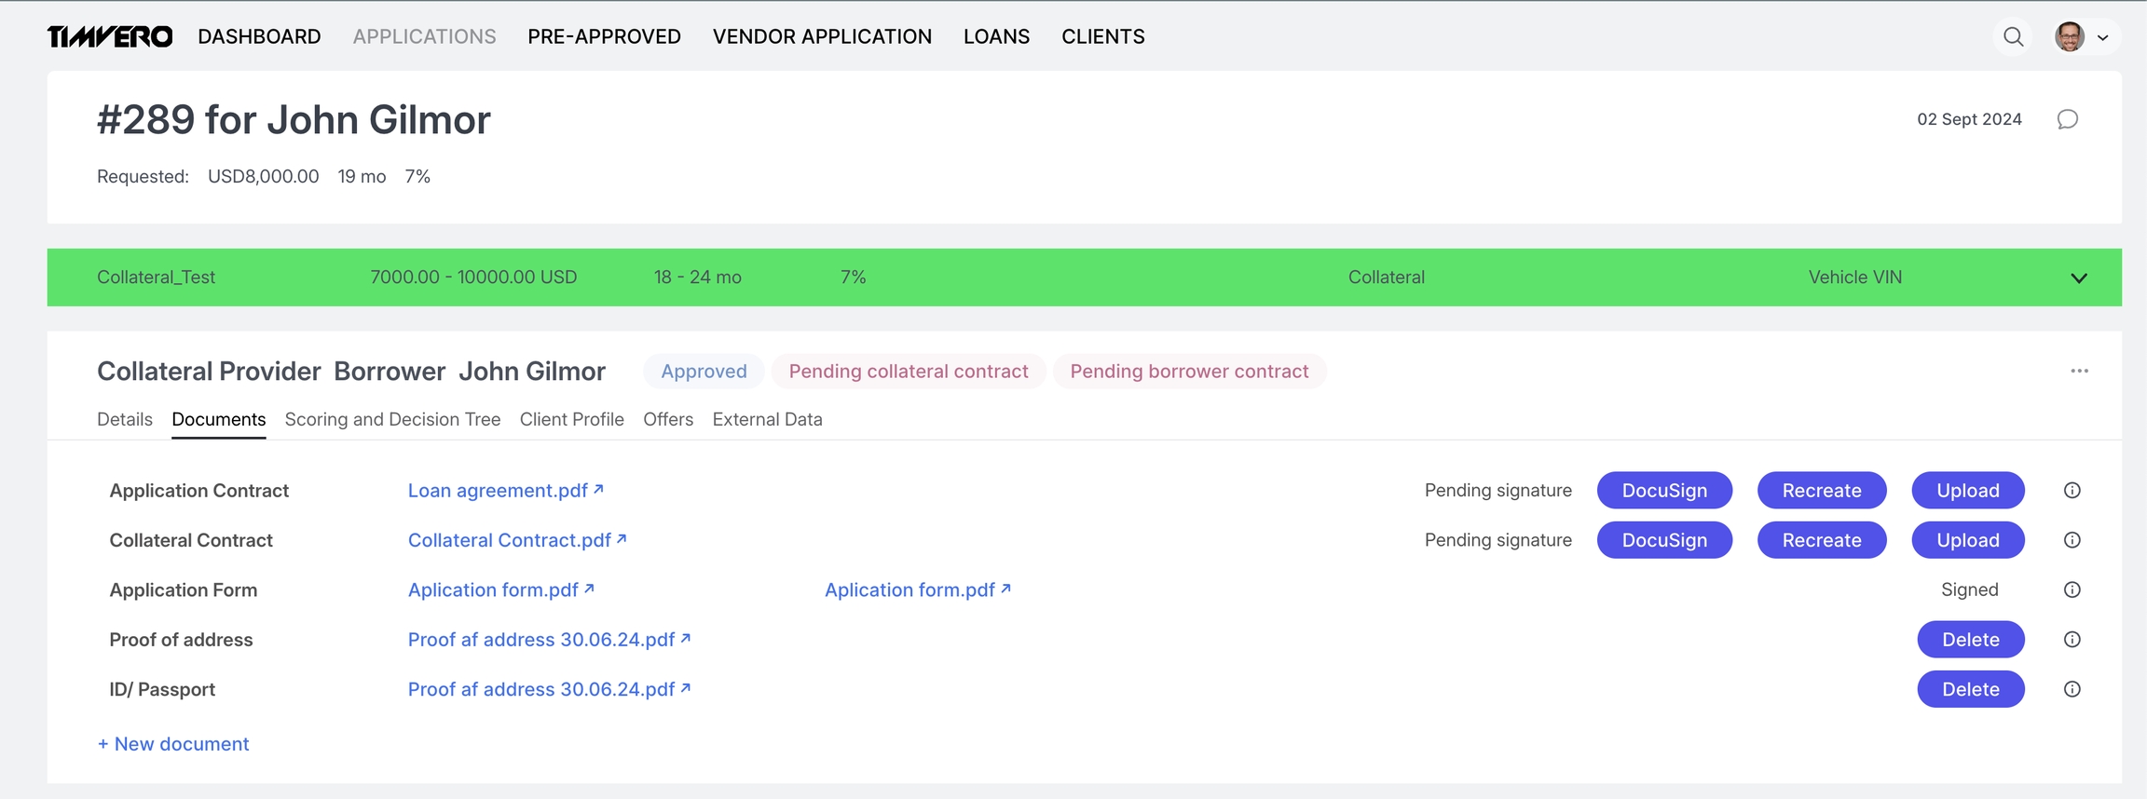Expand the green Collateral_Test offer row
Screen dimensions: 2147x799
[2078, 278]
